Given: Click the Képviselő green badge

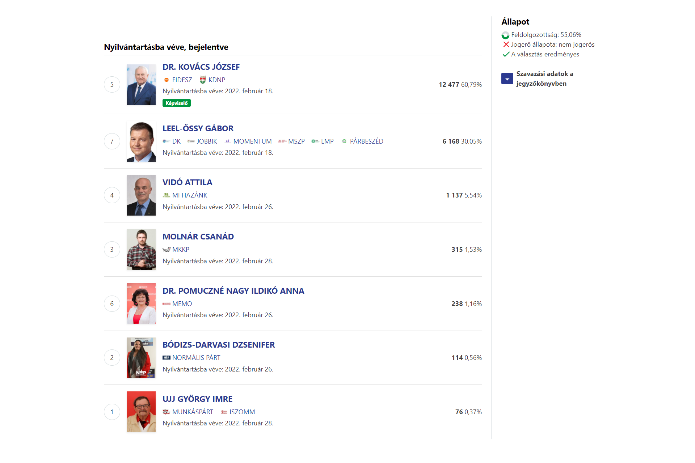Looking at the screenshot, I should pos(177,103).
